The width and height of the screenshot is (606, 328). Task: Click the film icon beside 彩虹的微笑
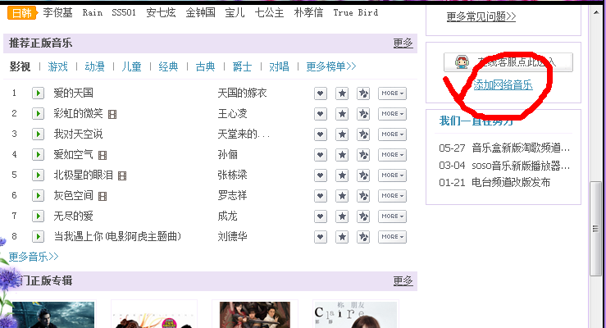click(x=112, y=114)
